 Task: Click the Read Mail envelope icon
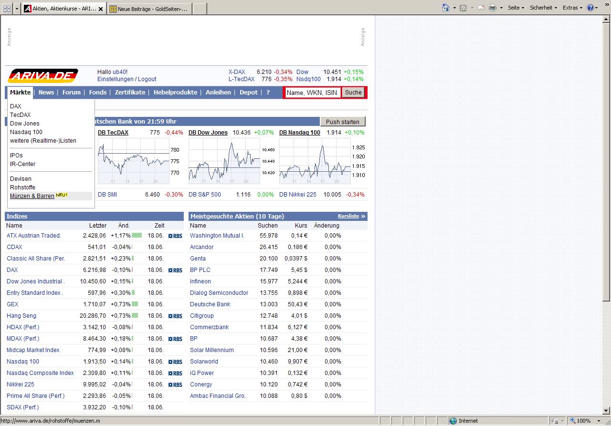tap(481, 8)
